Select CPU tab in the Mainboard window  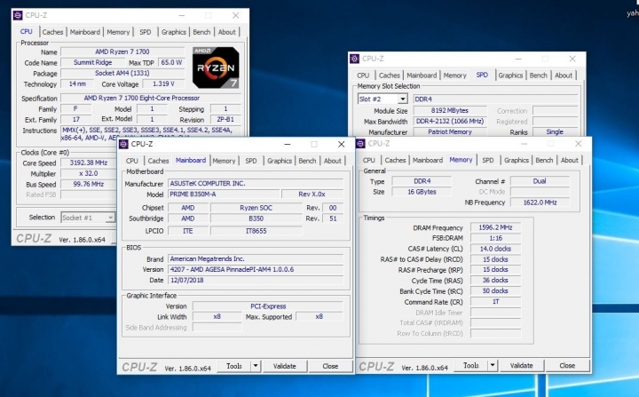pos(132,161)
